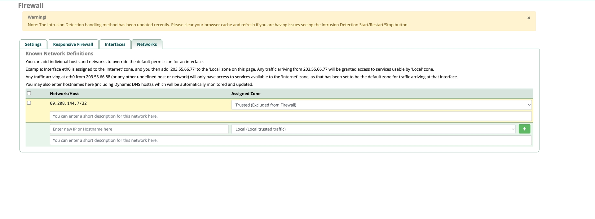
Task: Switch to the Settings tab
Action: [33, 44]
